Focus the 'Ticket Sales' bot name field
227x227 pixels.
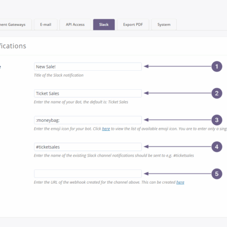pyautogui.click(x=88, y=93)
